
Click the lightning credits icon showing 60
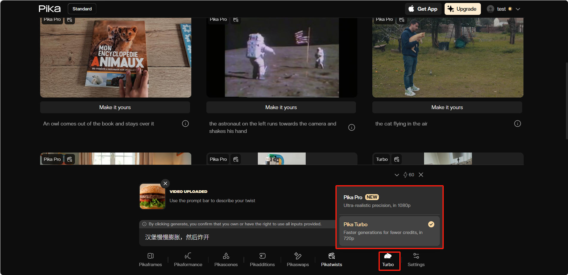coord(405,175)
